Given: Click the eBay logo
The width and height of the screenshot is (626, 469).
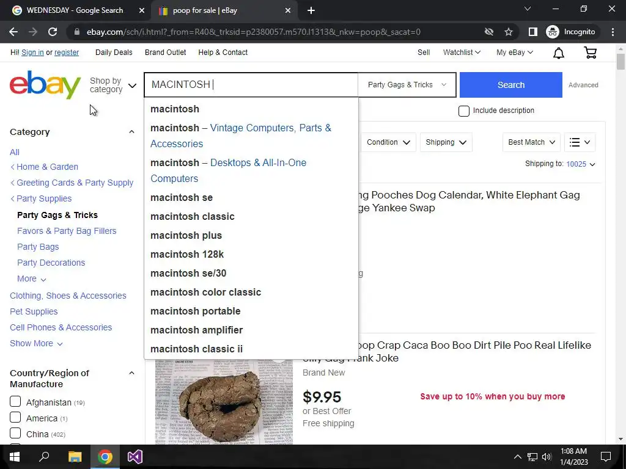Looking at the screenshot, I should pos(45,85).
